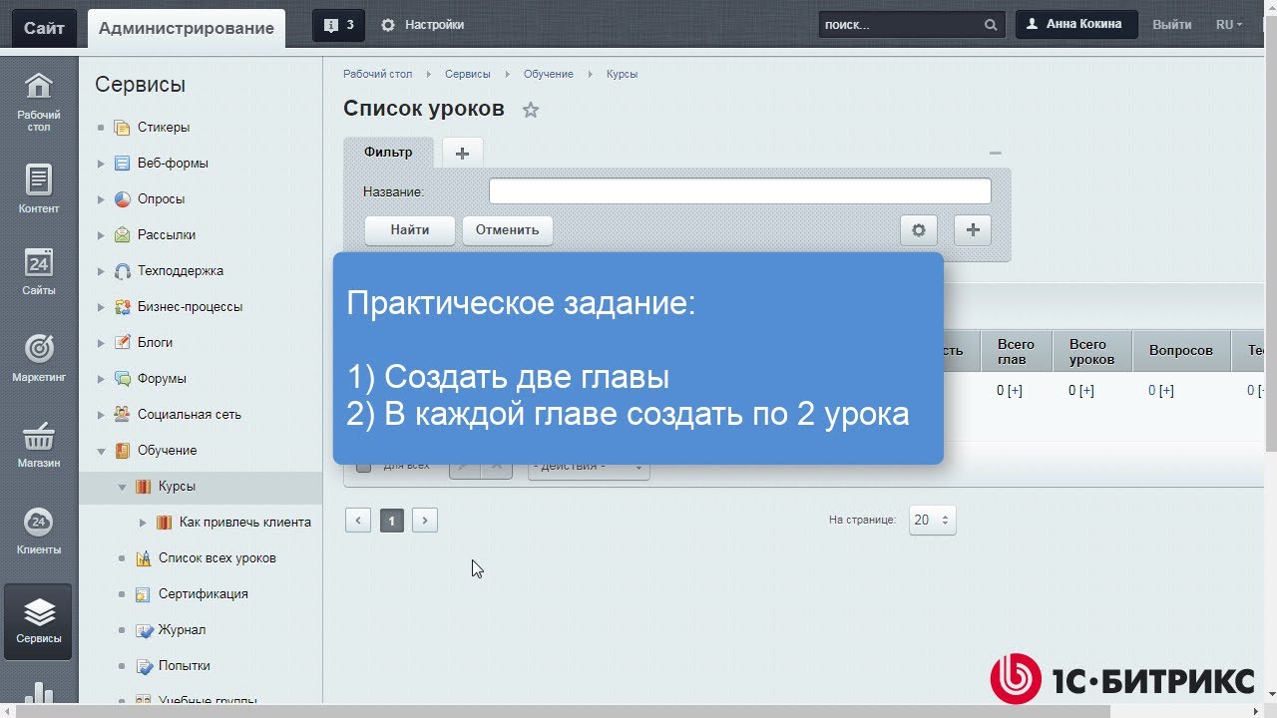This screenshot has width=1277, height=718.
Task: Collapse the Курсы tree node arrow
Action: [122, 487]
